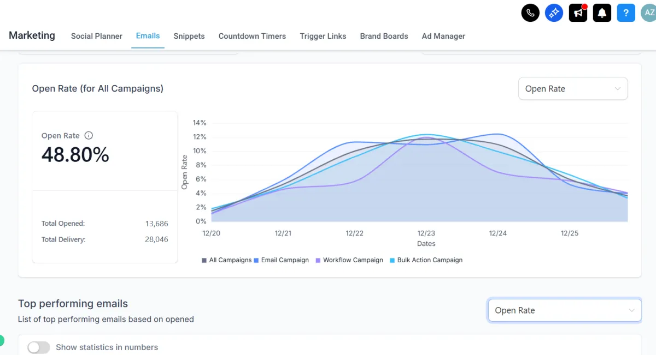Screen dimensions: 656x355
Task: Open the Ad Manager tab
Action: (443, 36)
